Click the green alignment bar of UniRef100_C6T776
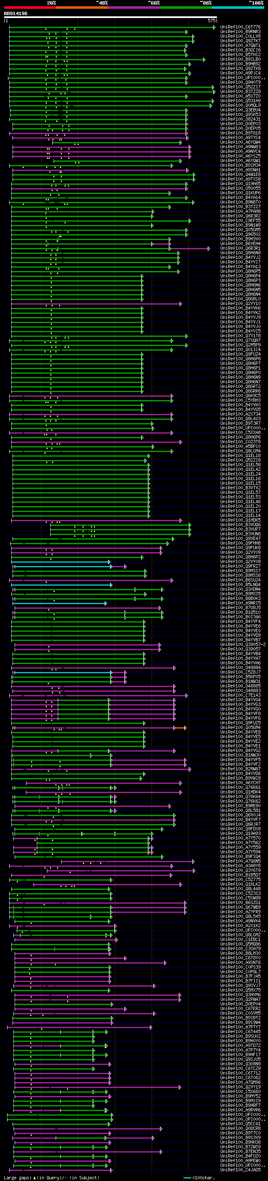This screenshot has width=268, height=1181. (x=112, y=28)
